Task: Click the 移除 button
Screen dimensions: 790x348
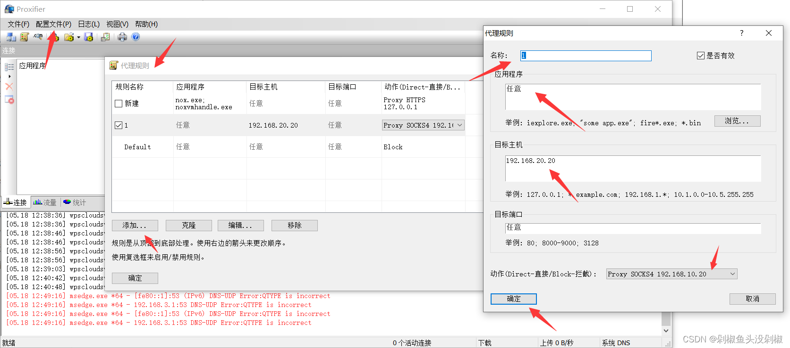Action: (295, 226)
